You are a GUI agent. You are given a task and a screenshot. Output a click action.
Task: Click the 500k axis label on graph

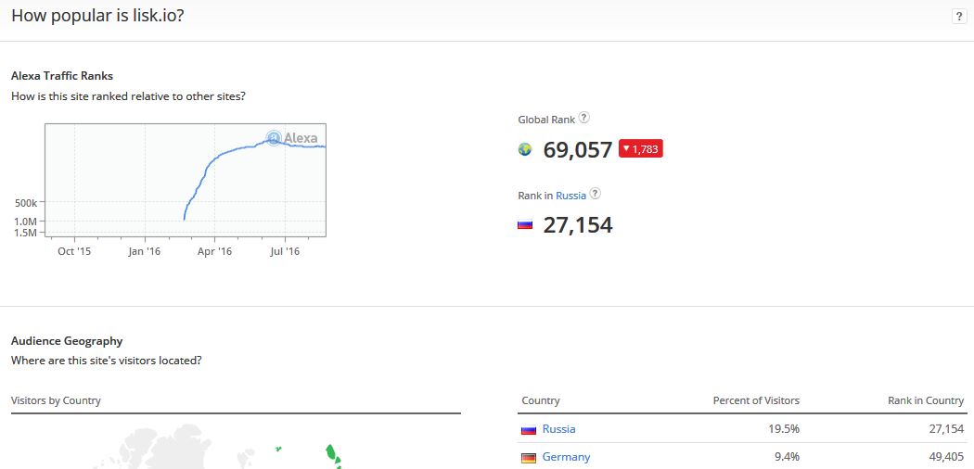(27, 203)
